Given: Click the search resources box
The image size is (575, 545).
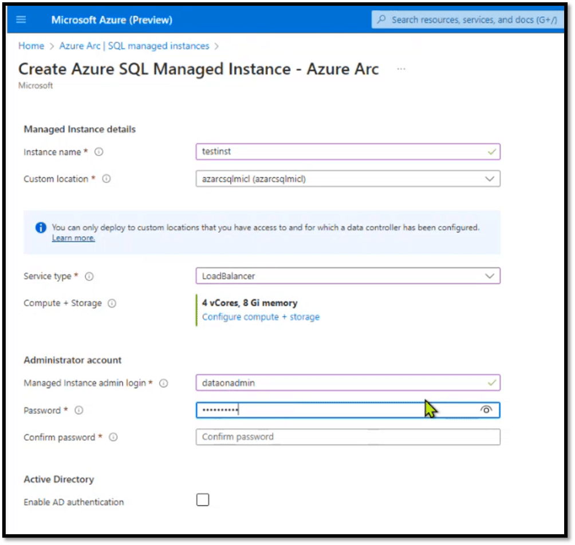Looking at the screenshot, I should coord(467,19).
